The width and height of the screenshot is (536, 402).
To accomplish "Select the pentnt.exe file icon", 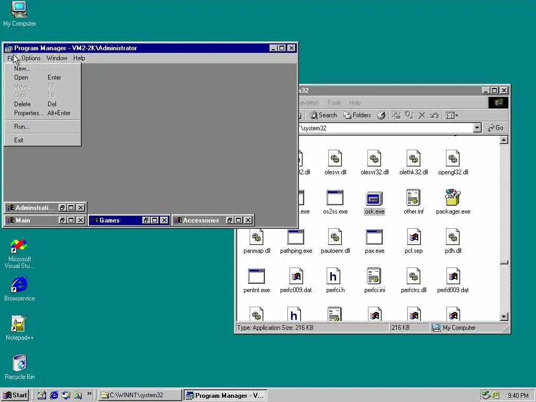I will tap(256, 281).
